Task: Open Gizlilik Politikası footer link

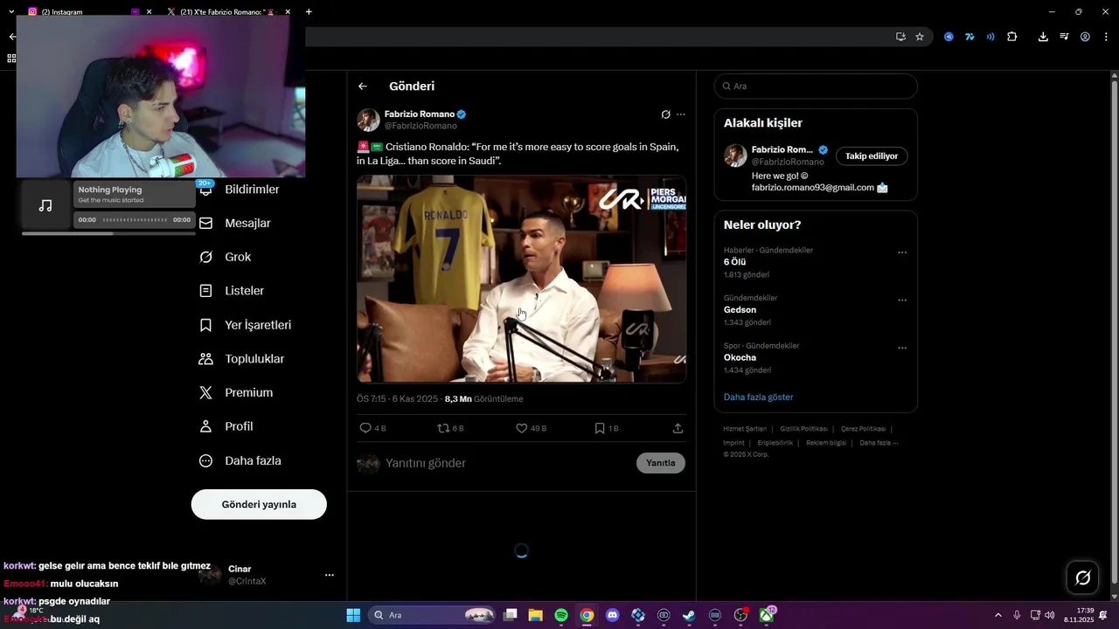Action: coord(803,429)
